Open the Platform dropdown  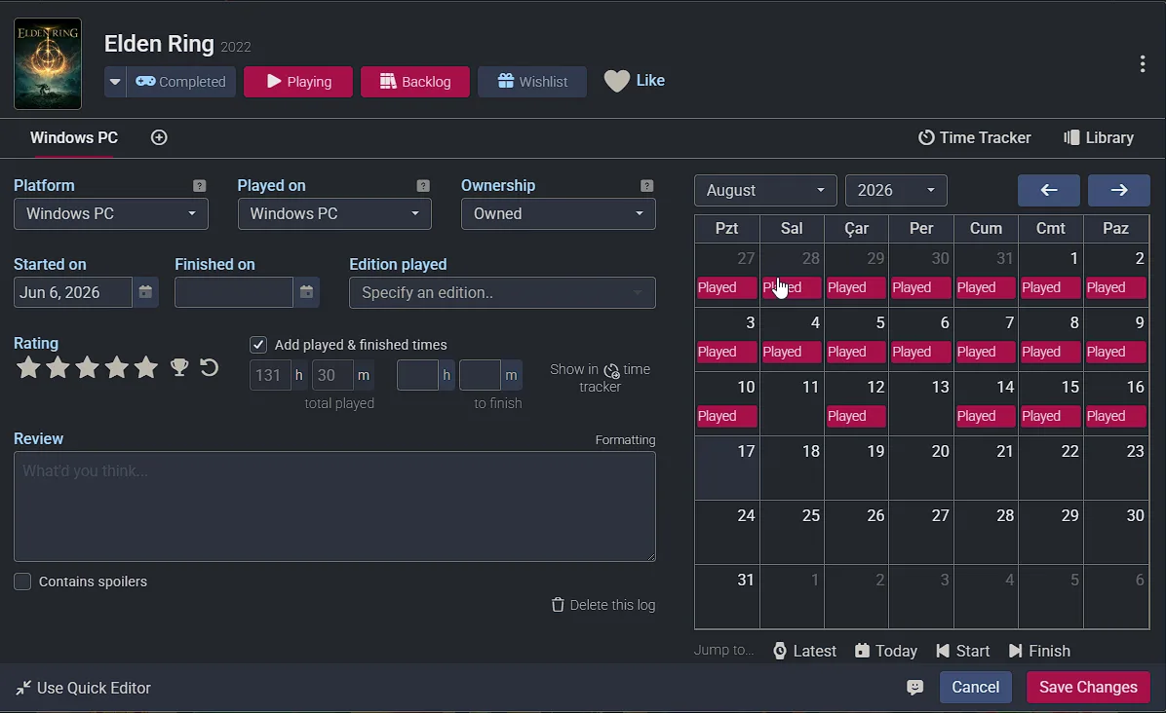click(111, 214)
